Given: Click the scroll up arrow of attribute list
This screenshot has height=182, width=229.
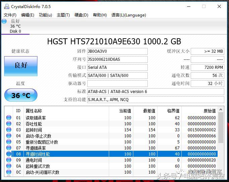Looking at the screenshot, I should (x=221, y=109).
